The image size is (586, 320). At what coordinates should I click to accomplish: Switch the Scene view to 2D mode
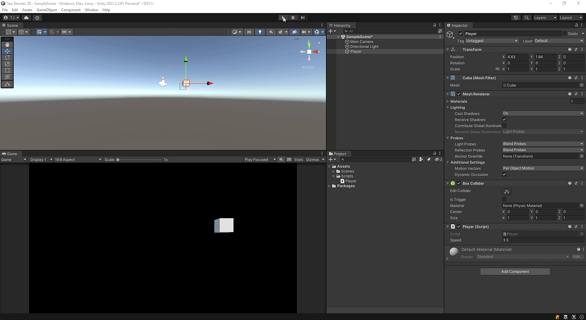(249, 32)
